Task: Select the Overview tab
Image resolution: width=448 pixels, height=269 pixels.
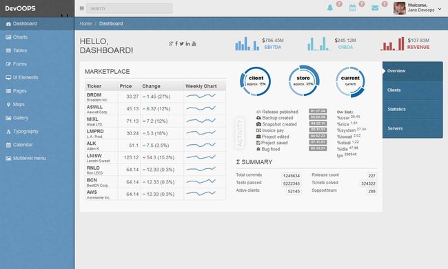Action: point(413,71)
